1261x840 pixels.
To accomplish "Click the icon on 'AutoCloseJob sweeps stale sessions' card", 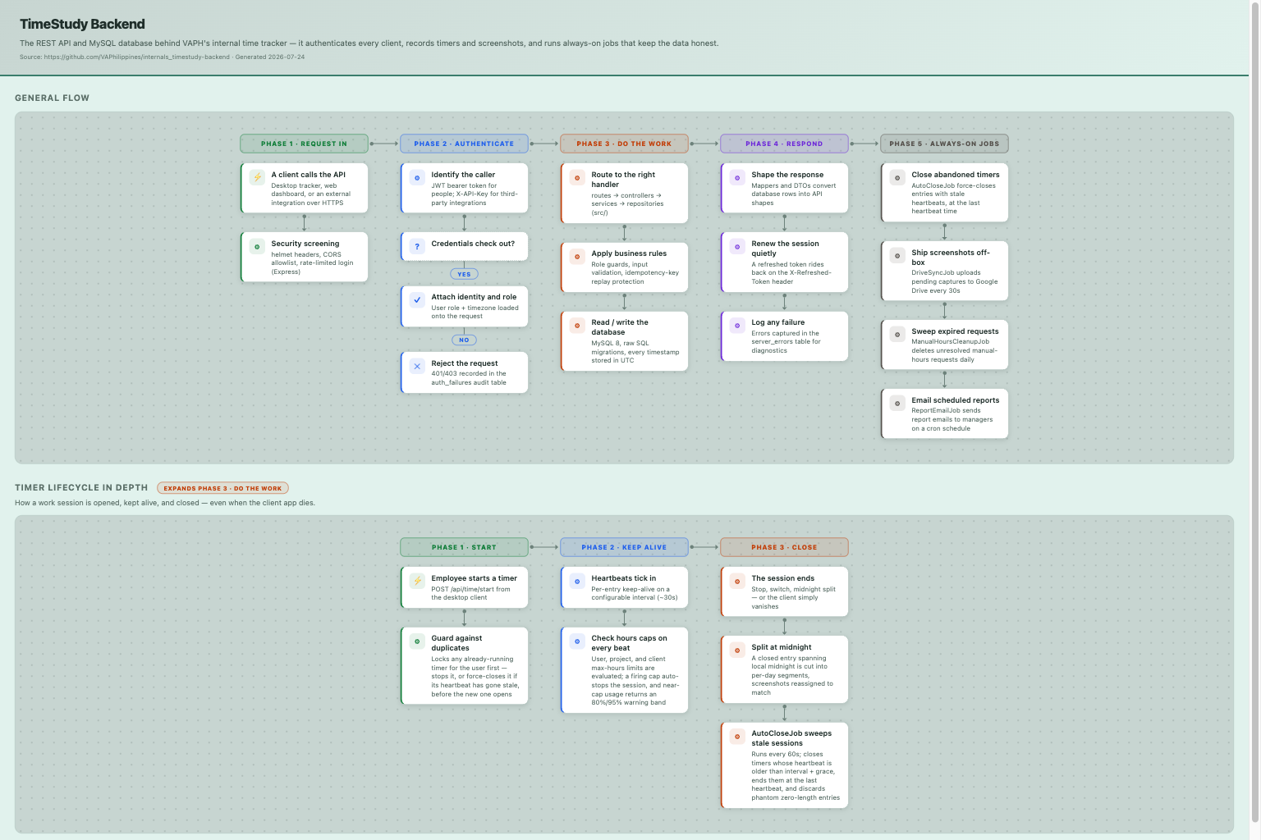I will pos(737,736).
